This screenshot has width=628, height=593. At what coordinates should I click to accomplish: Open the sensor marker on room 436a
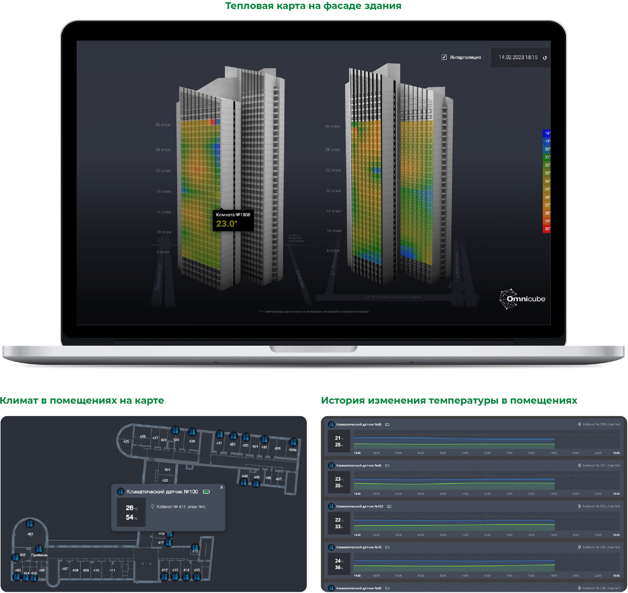[x=293, y=442]
